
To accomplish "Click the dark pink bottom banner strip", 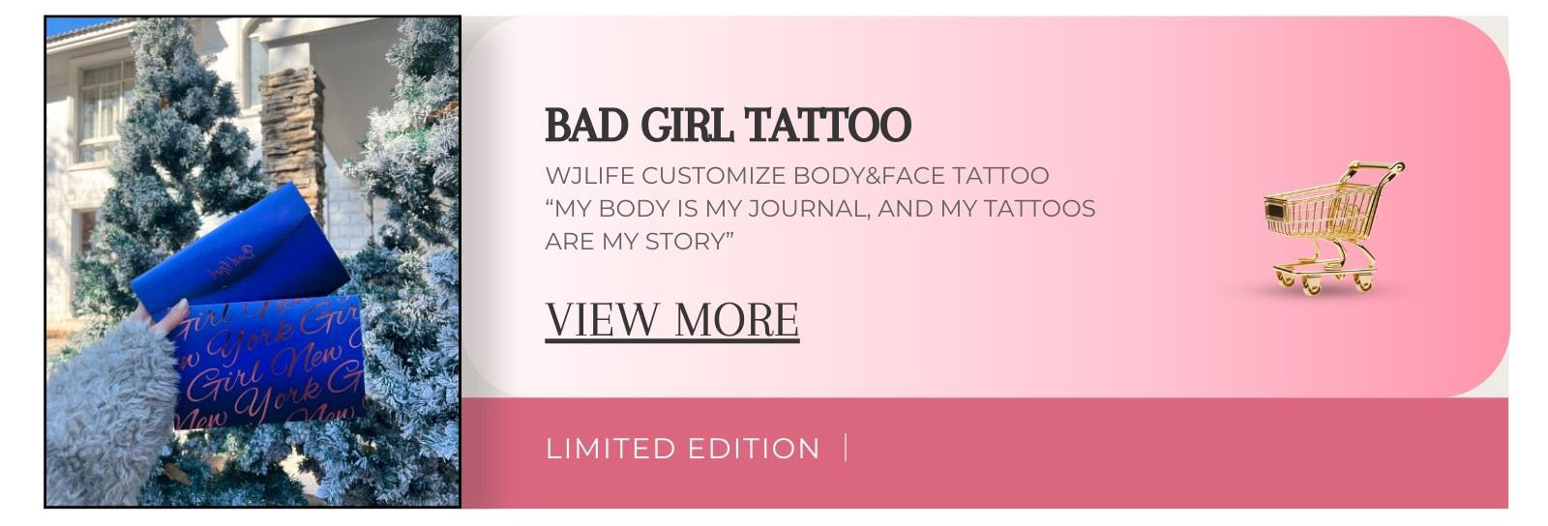I will pos(985,453).
